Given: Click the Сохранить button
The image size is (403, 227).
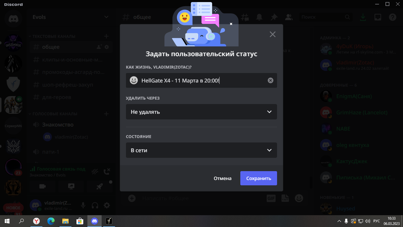Looking at the screenshot, I should coord(259,178).
